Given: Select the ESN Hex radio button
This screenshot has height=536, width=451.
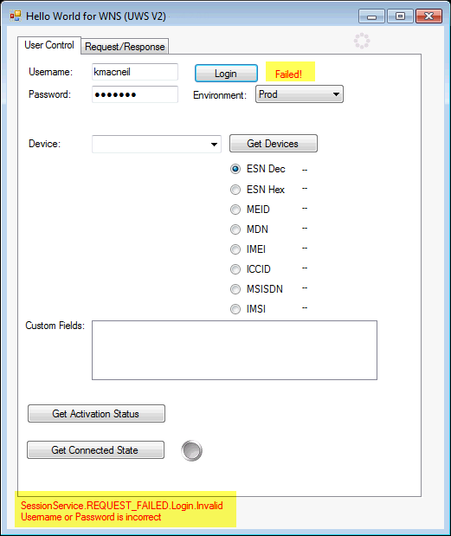Looking at the screenshot, I should pyautogui.click(x=235, y=190).
